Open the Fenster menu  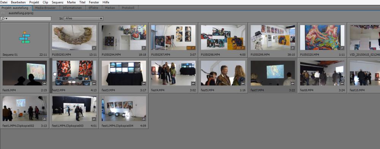94,2
